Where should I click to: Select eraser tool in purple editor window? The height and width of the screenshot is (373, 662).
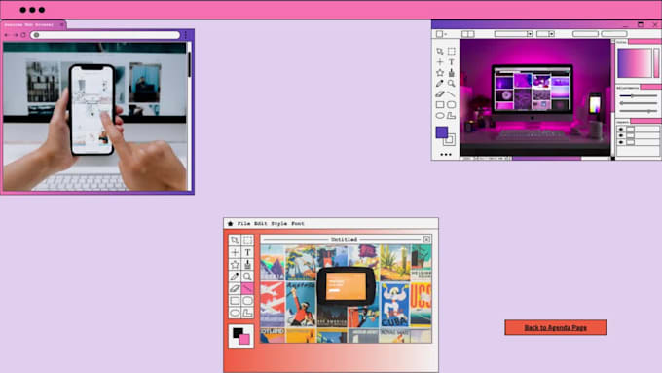pyautogui.click(x=440, y=93)
